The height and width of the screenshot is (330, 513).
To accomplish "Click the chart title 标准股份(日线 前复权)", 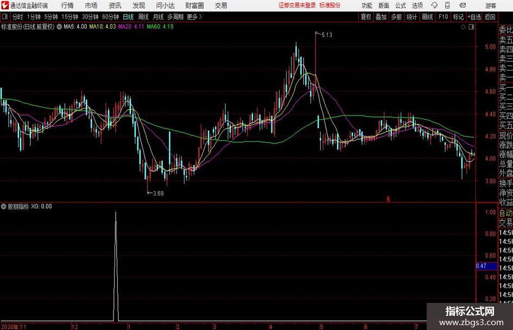I will [28, 27].
